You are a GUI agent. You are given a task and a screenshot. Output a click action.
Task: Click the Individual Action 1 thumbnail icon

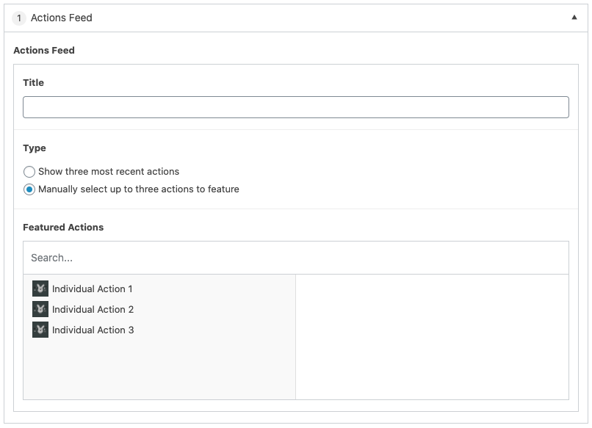[x=40, y=289]
